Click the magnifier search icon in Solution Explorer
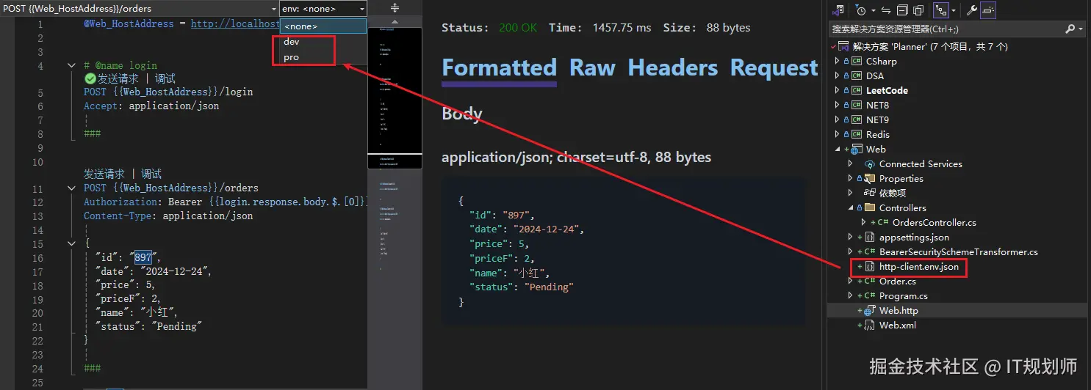This screenshot has width=1091, height=390. [x=1070, y=29]
